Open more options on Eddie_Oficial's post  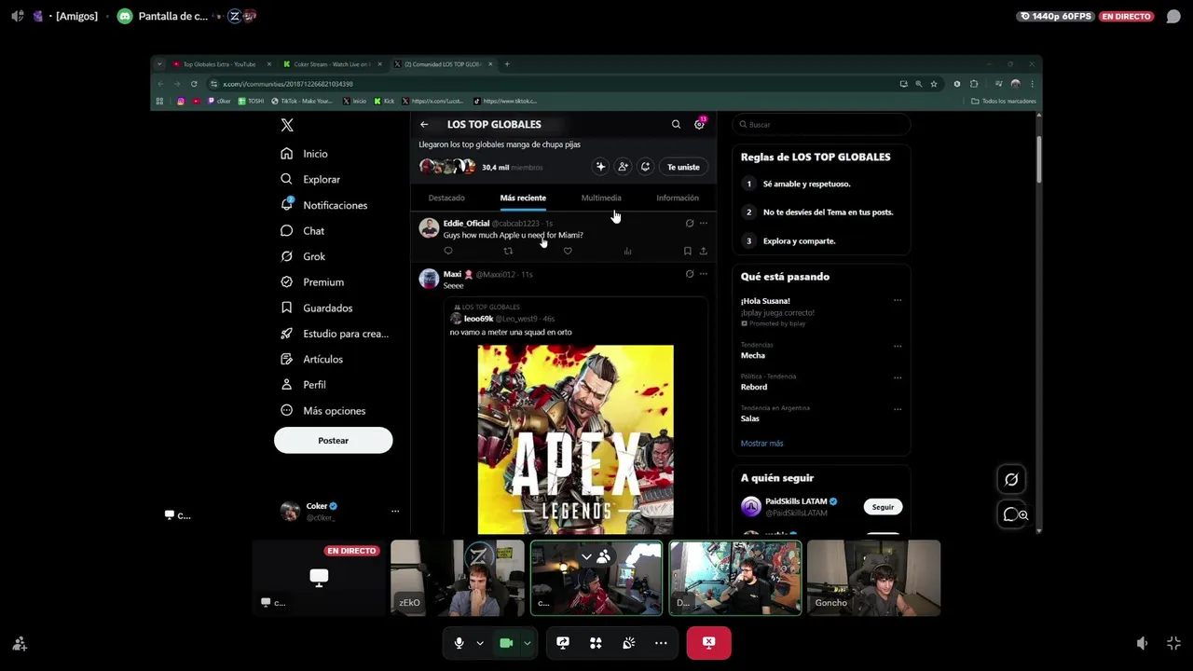pos(704,224)
